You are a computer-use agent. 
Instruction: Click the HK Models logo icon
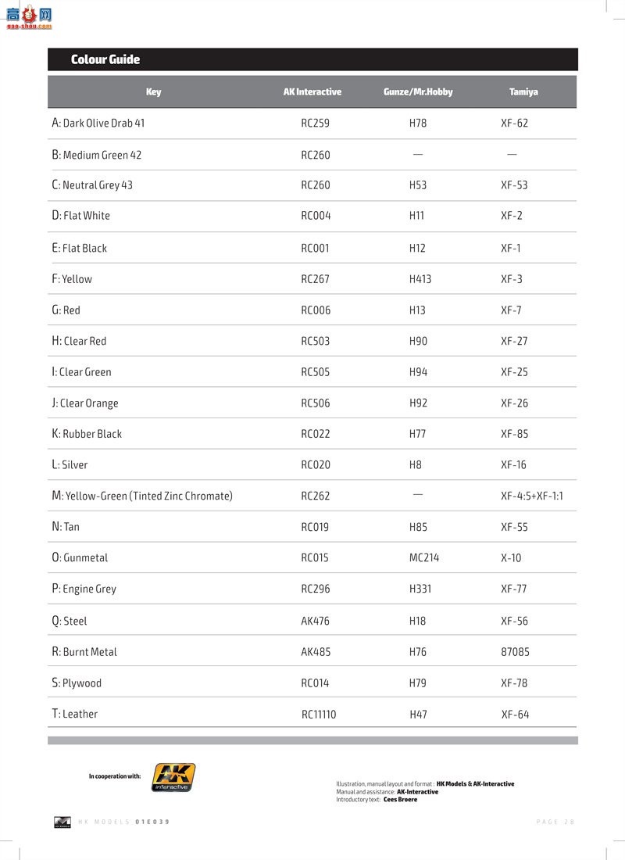pyautogui.click(x=62, y=822)
